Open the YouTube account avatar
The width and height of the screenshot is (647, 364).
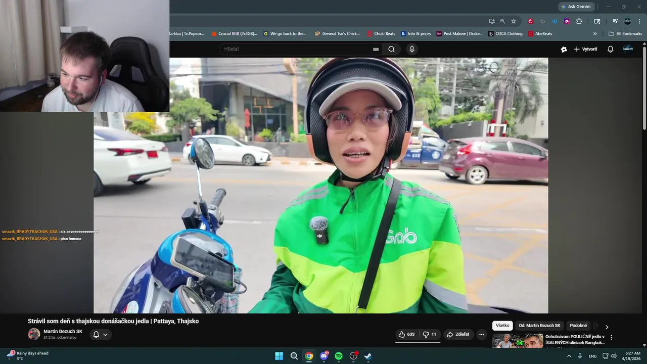[628, 49]
